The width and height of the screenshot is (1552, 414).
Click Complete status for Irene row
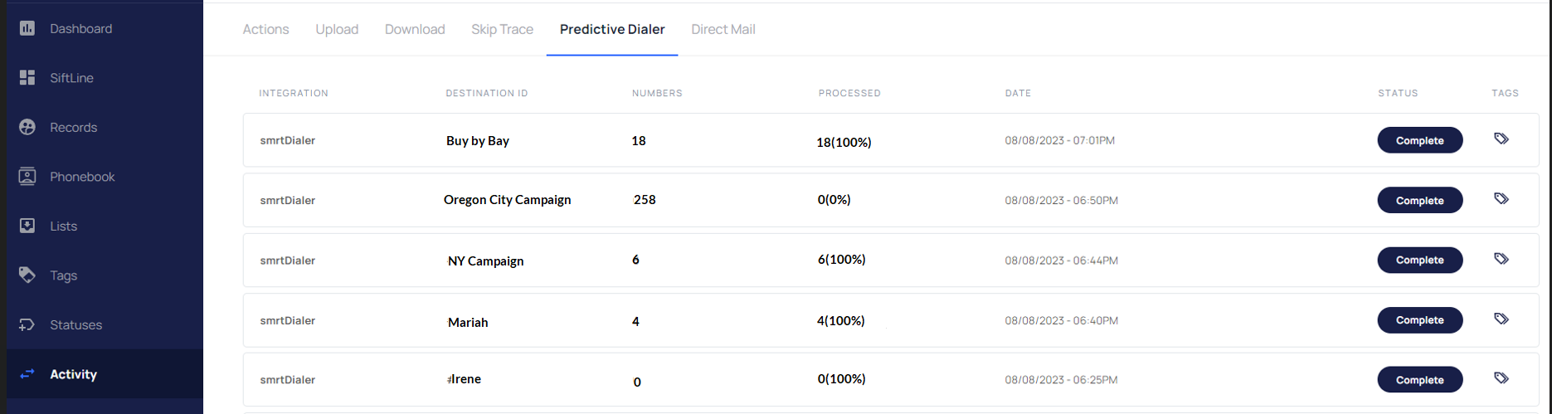pos(1419,380)
